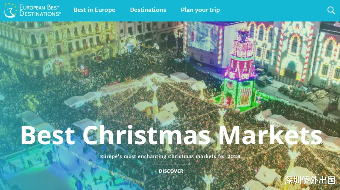
Task: Click the word Christmas in headline
Action: pos(147,135)
